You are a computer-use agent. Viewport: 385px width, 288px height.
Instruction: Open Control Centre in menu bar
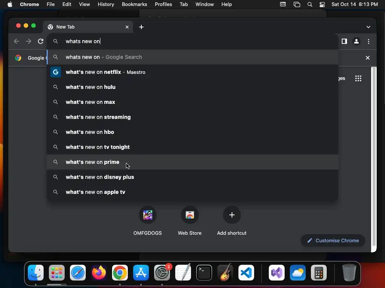click(x=322, y=4)
